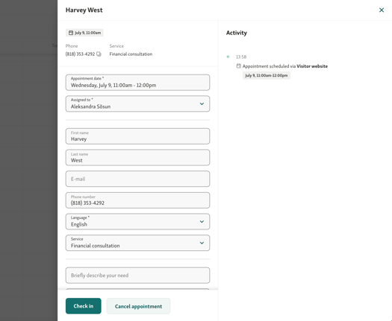Click the Last name field containing West
392x321 pixels.
click(x=137, y=158)
